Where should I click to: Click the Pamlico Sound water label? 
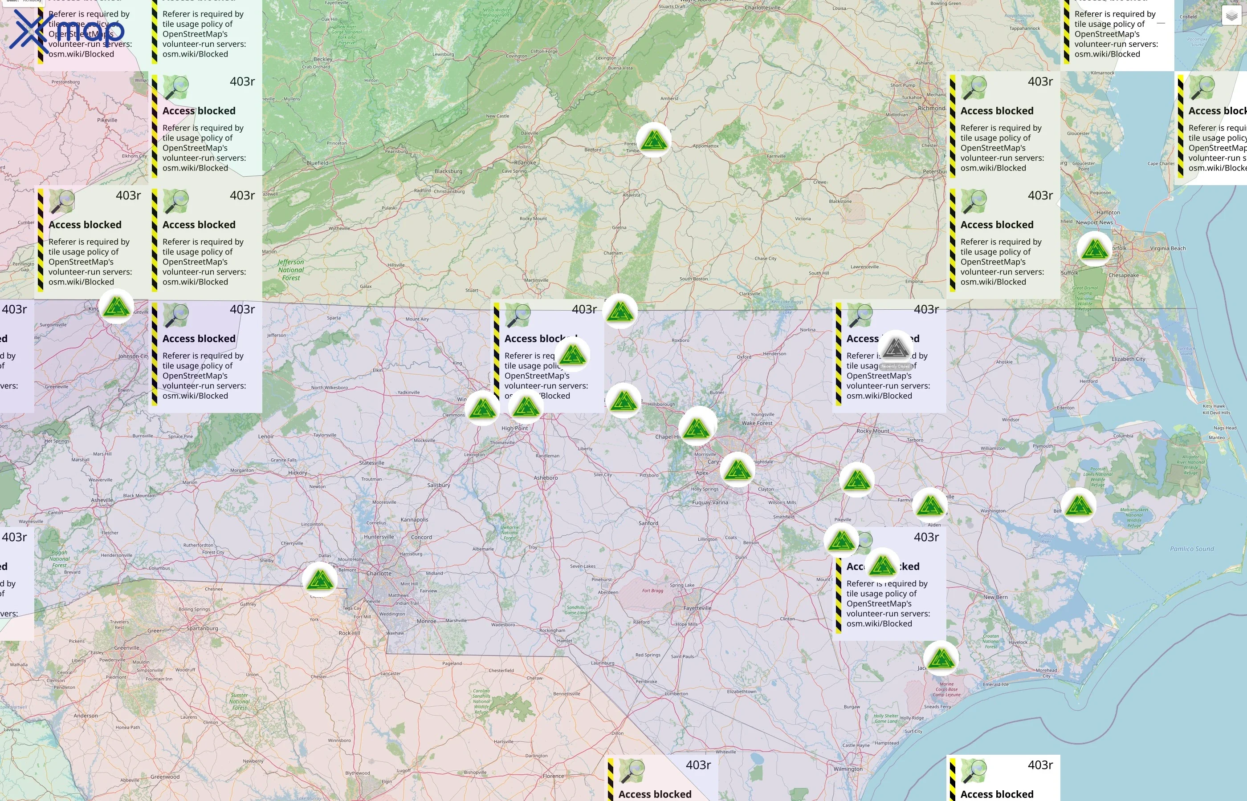pyautogui.click(x=1192, y=549)
